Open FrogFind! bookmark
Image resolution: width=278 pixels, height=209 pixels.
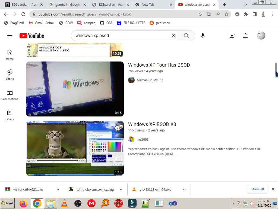(x=14, y=23)
